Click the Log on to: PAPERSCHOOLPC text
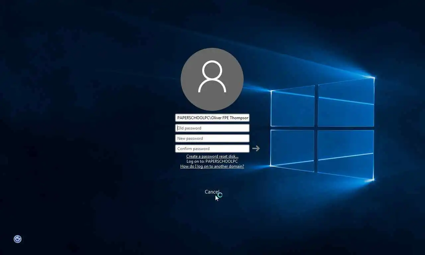Screen dimensions: 425x255 [212, 161]
